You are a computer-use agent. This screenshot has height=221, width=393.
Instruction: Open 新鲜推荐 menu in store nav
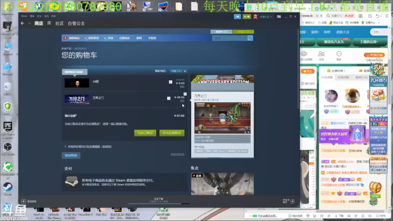(92, 38)
